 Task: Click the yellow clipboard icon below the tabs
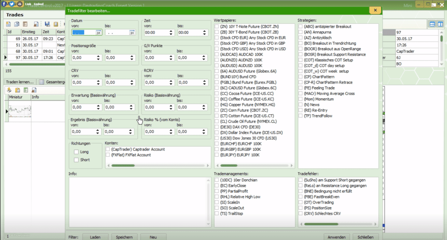pyautogui.click(x=17, y=90)
